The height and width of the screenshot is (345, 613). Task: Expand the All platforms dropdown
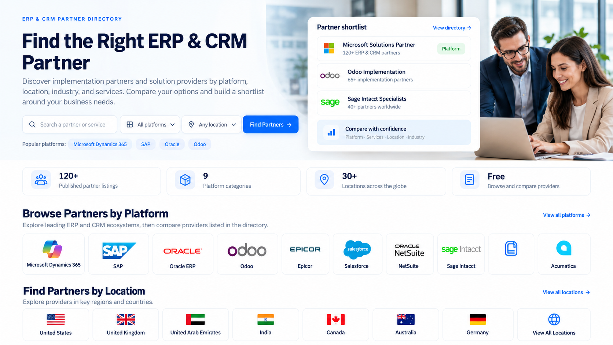(x=150, y=125)
